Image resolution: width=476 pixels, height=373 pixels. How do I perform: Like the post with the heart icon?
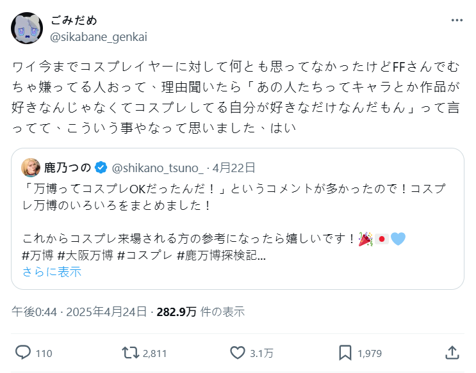click(x=238, y=353)
